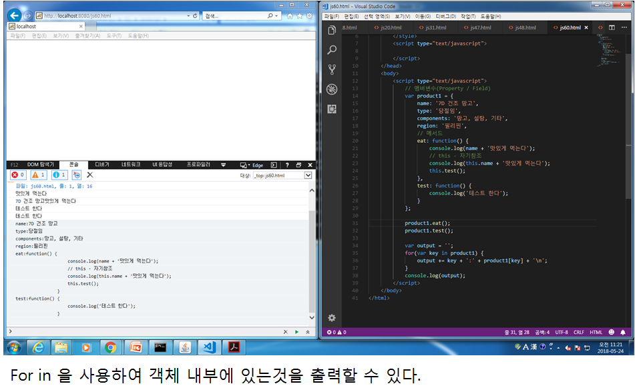This screenshot has height=388, width=635.
Task: Click line and column status entry
Action: pyautogui.click(x=517, y=332)
